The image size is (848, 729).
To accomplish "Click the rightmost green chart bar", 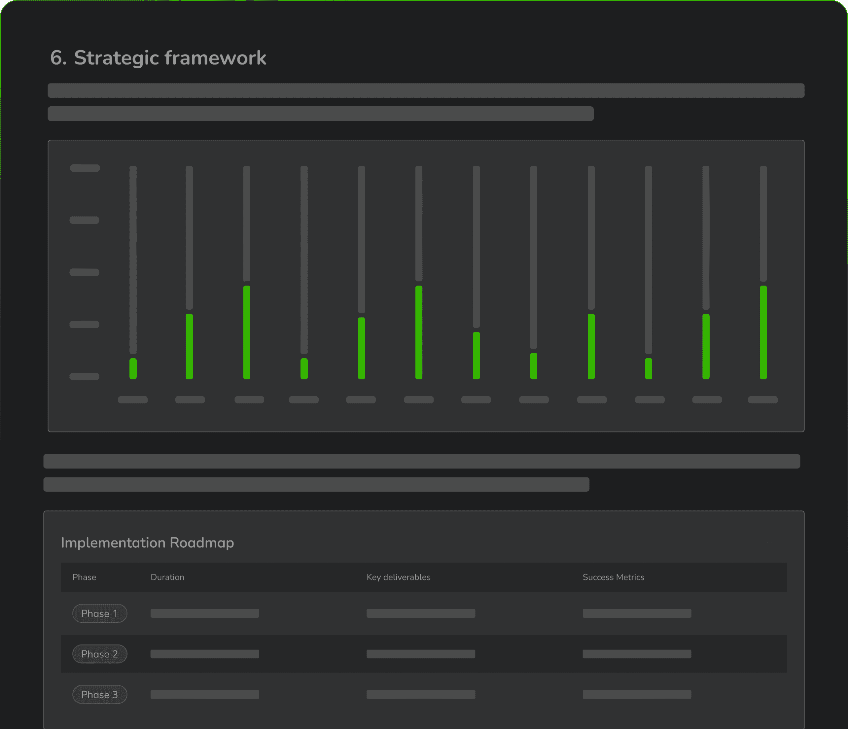I will click(763, 332).
